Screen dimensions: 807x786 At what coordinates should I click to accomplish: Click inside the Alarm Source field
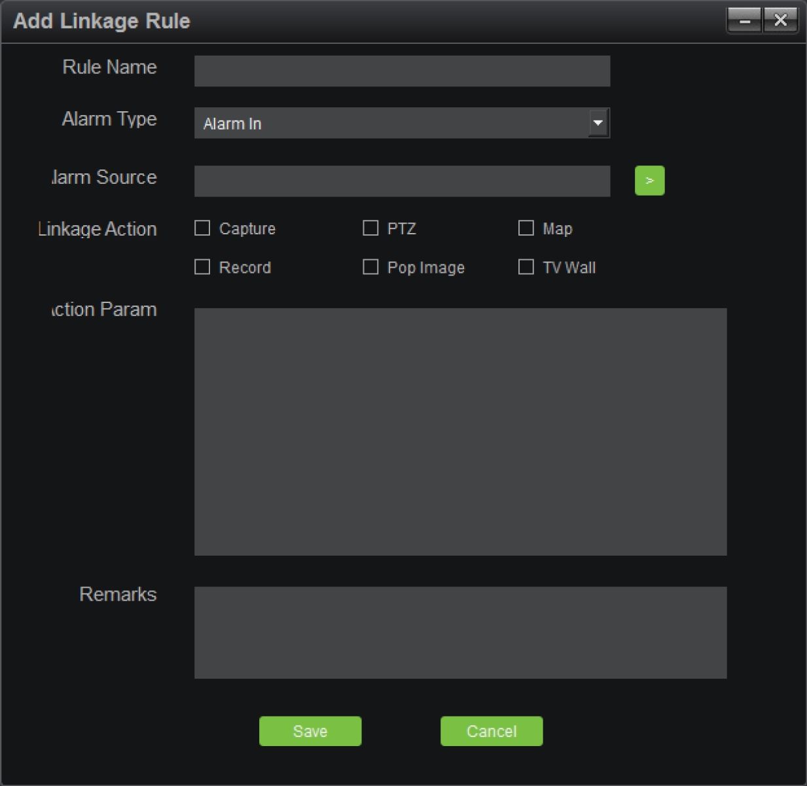point(402,181)
